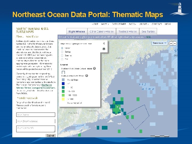Click the critical habitat outline legend symbol
This screenshot has width=192, height=144.
tap(63, 72)
